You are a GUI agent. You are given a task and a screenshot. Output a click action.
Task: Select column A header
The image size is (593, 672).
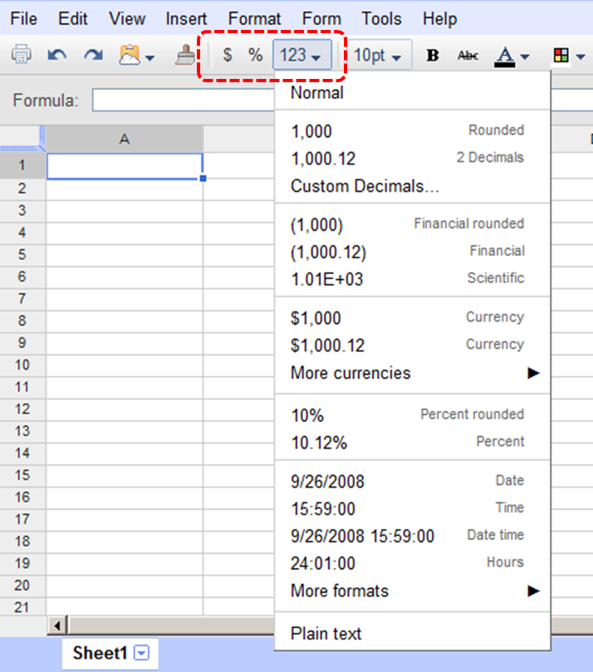[x=125, y=139]
